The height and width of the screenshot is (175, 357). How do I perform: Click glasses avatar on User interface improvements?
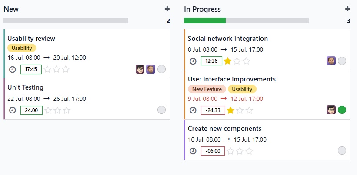(x=331, y=110)
